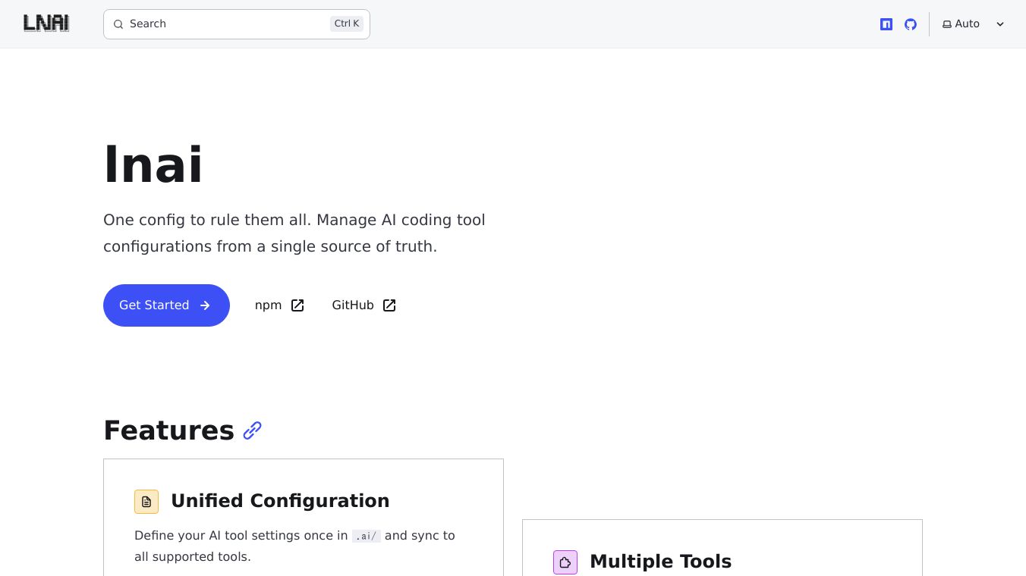
Task: Select the Multiple Tools card heading
Action: (660, 562)
